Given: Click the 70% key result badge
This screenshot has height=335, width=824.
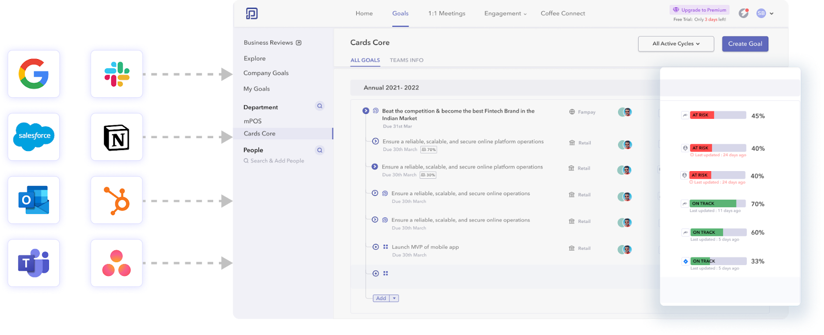Looking at the screenshot, I should (428, 150).
